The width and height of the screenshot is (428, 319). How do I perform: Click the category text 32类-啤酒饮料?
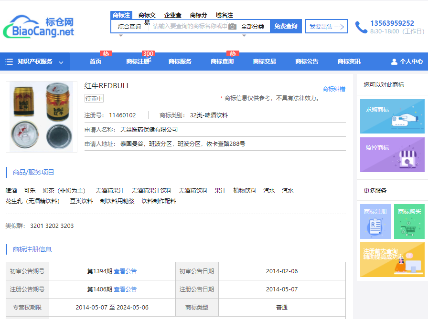(x=209, y=115)
